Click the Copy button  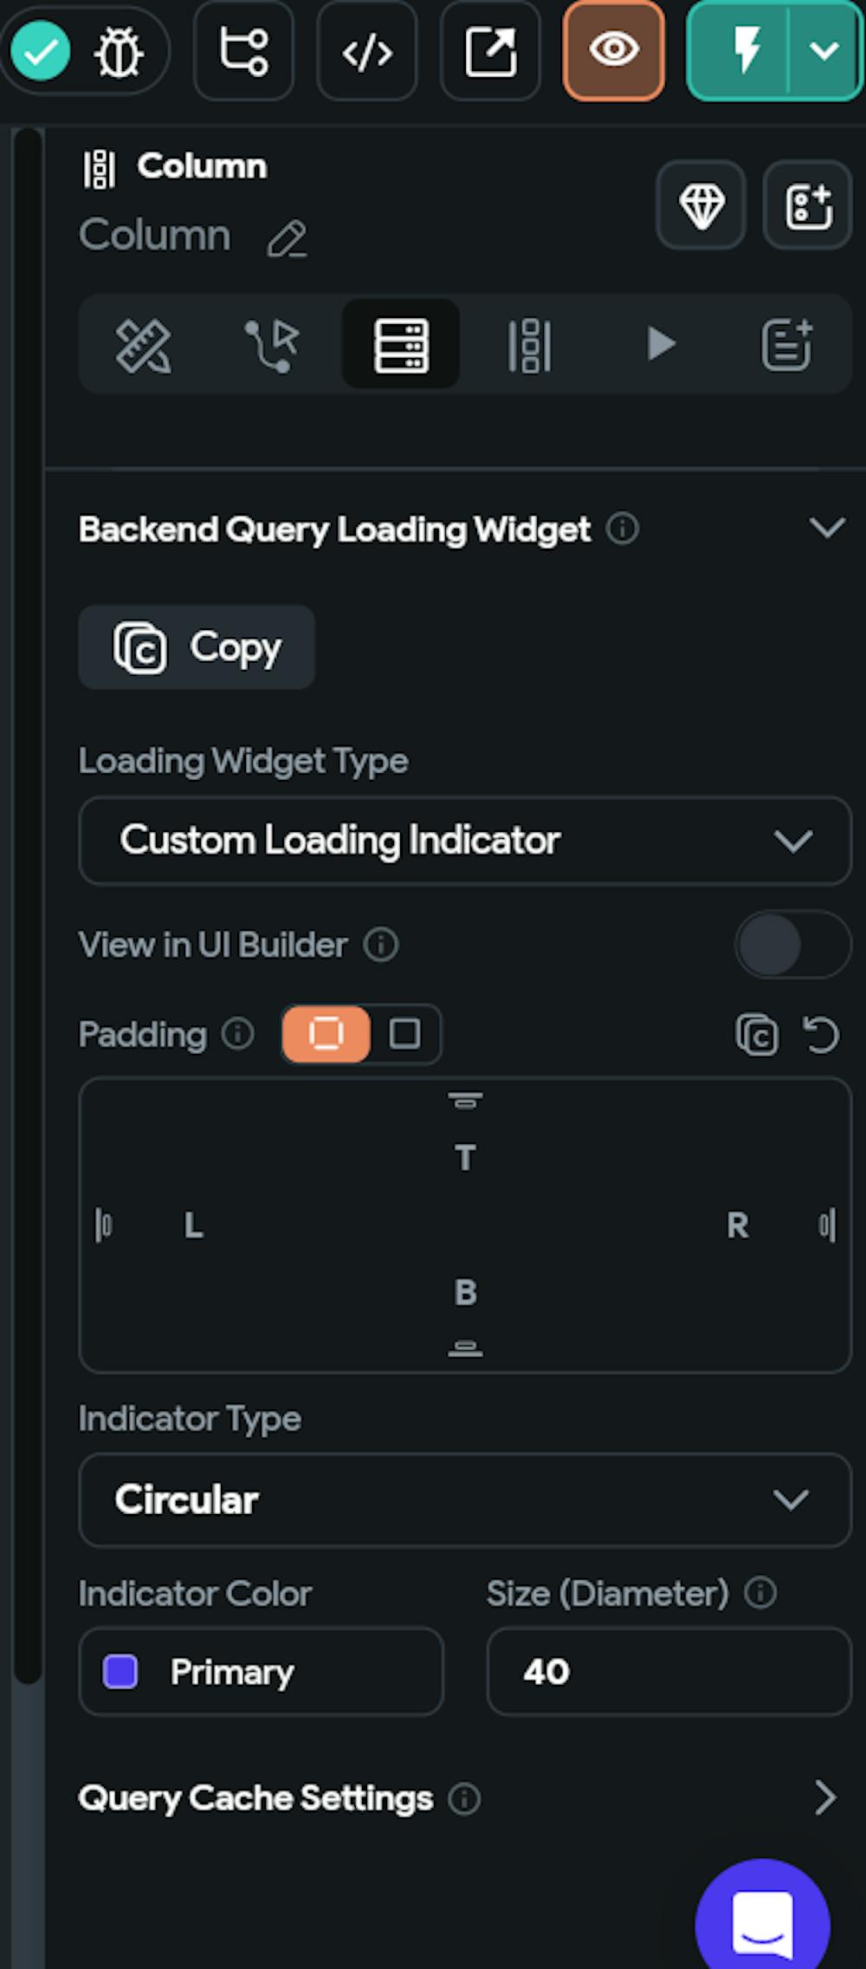point(197,647)
